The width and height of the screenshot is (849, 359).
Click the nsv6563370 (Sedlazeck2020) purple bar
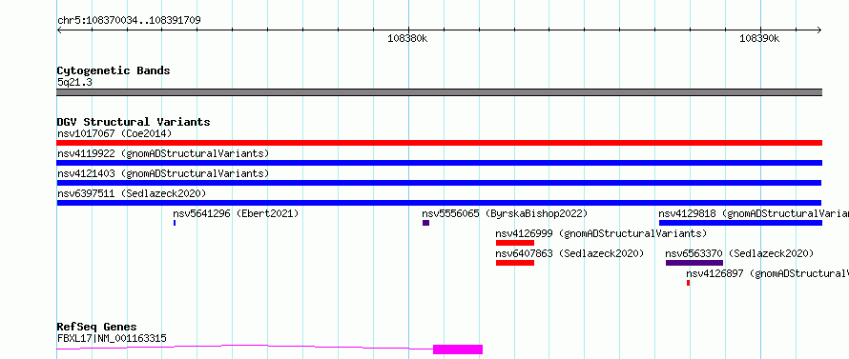[694, 263]
